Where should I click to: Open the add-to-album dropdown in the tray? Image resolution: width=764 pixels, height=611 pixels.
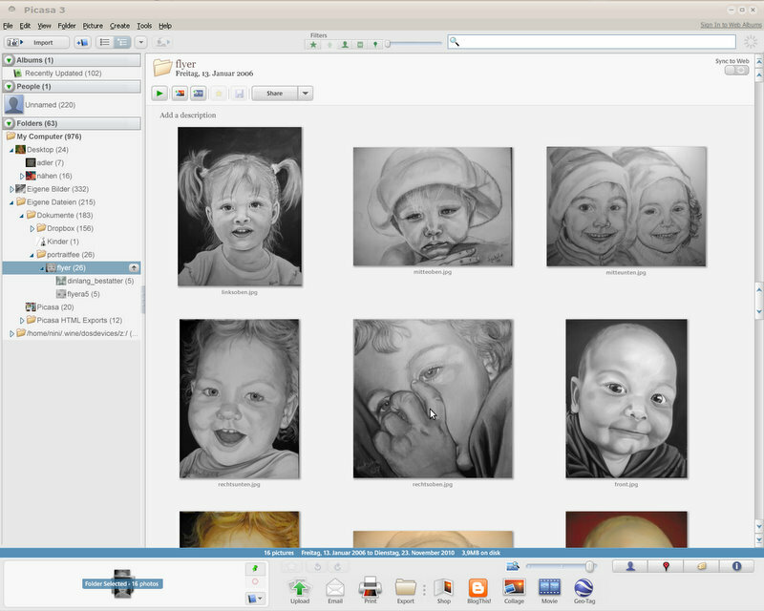pos(255,599)
